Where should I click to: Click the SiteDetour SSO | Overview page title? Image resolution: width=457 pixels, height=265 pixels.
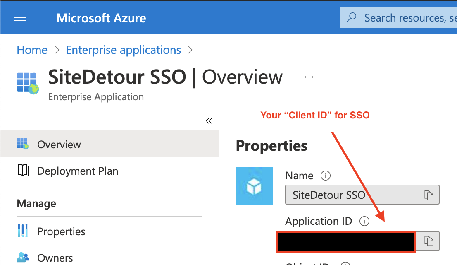165,77
